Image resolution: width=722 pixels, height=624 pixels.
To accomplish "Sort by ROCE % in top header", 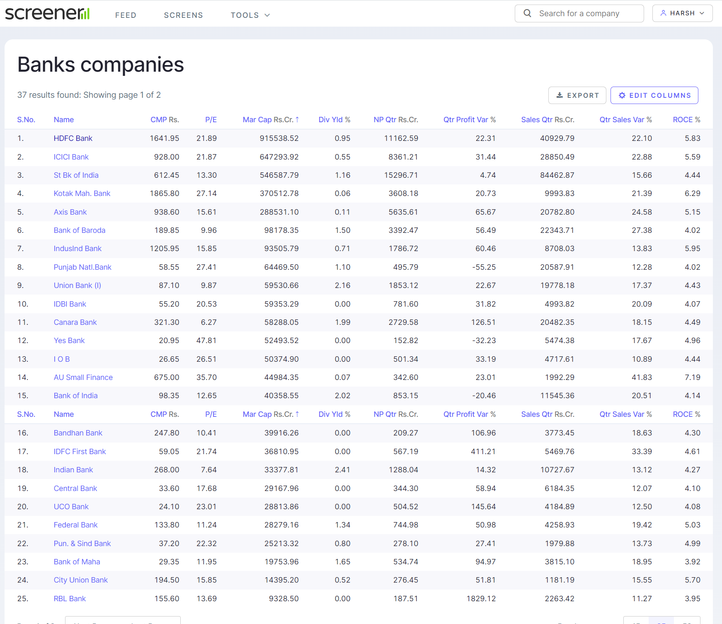I will [x=686, y=120].
